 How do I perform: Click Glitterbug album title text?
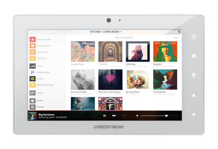pyautogui.click(x=130, y=64)
